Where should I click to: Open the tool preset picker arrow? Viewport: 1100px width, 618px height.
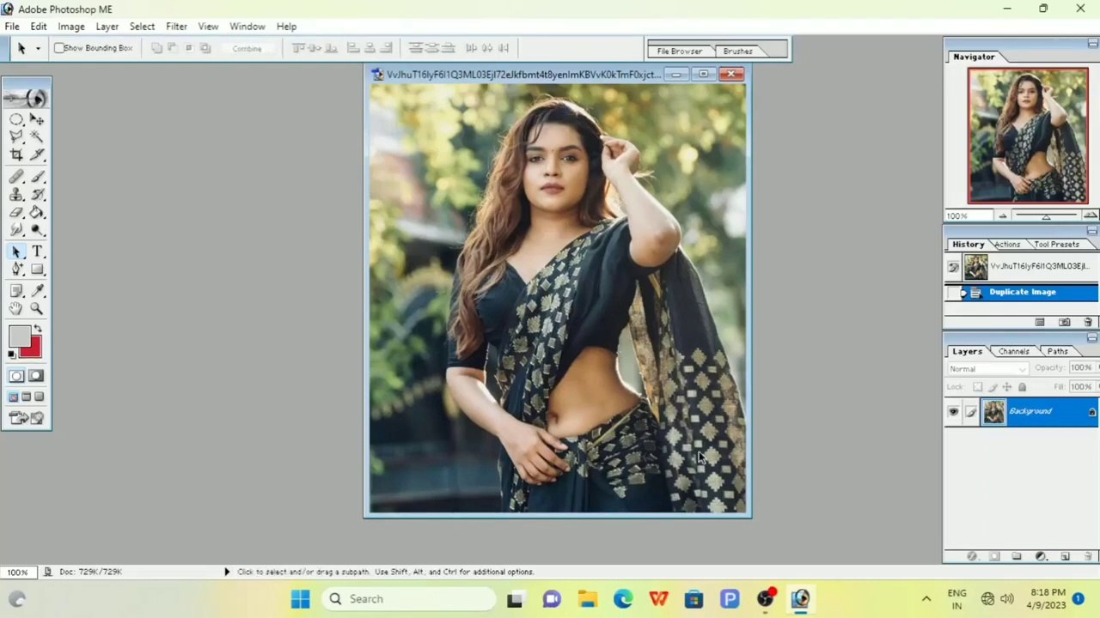pos(38,48)
